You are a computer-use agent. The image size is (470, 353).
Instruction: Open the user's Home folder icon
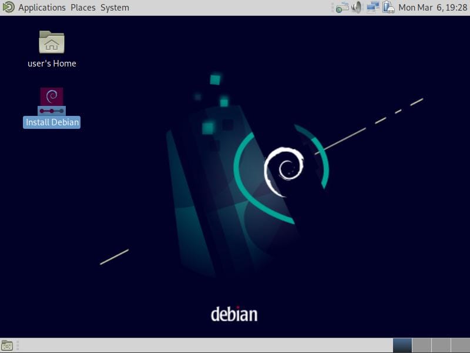pyautogui.click(x=52, y=42)
